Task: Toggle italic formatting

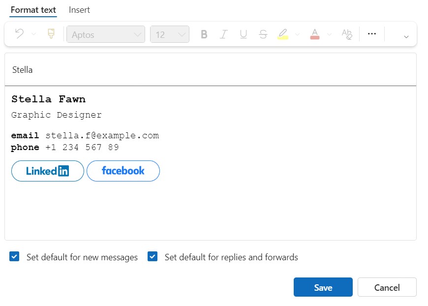Action: click(223, 34)
